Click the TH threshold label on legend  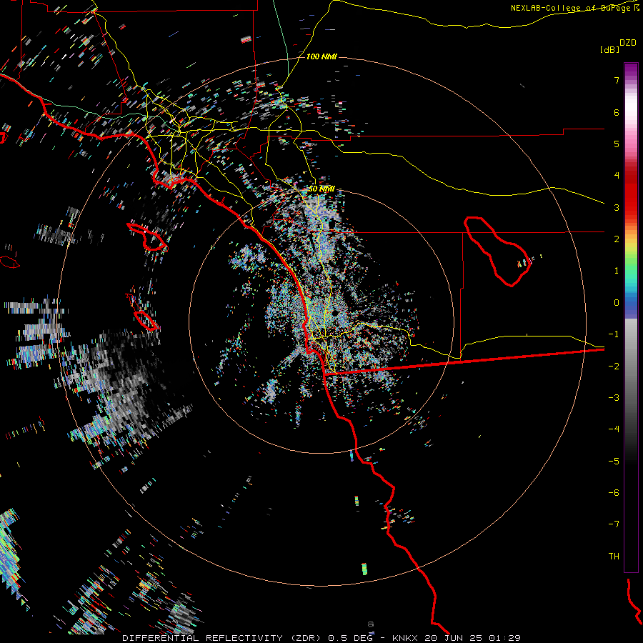coord(614,557)
